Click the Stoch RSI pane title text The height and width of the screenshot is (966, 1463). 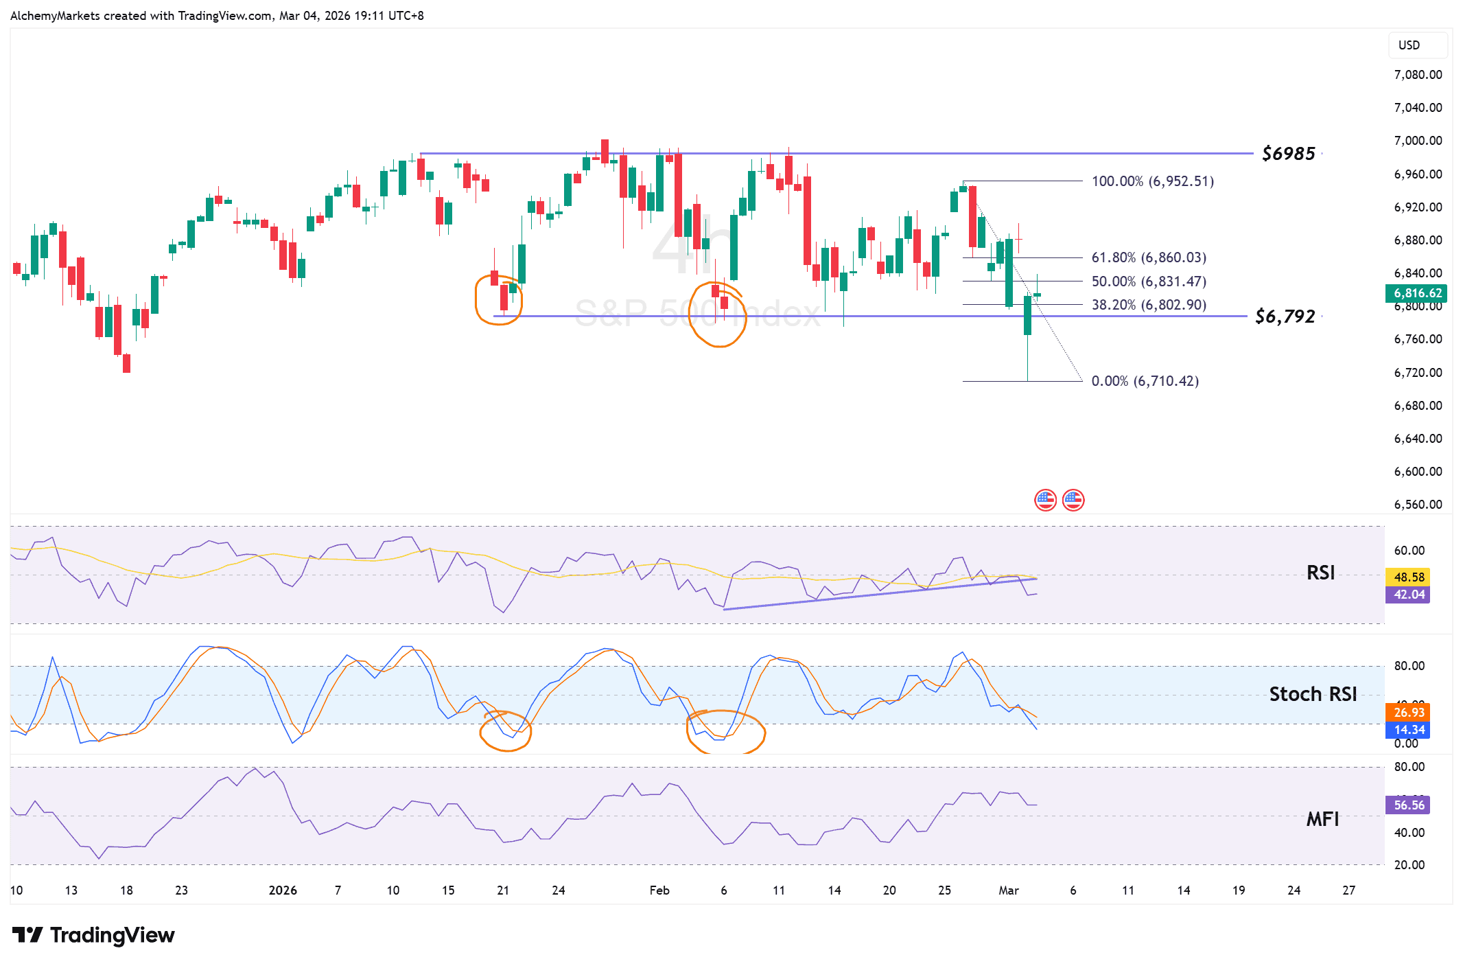coord(1312,694)
